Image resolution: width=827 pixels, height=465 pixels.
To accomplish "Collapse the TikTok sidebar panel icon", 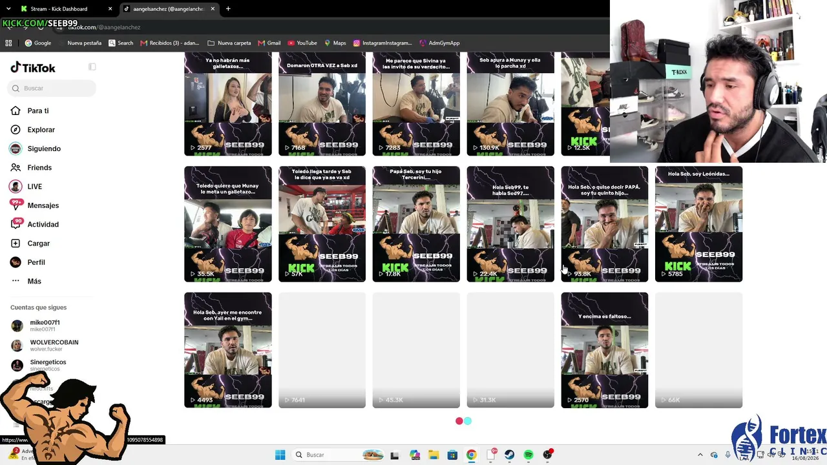I will tap(92, 67).
